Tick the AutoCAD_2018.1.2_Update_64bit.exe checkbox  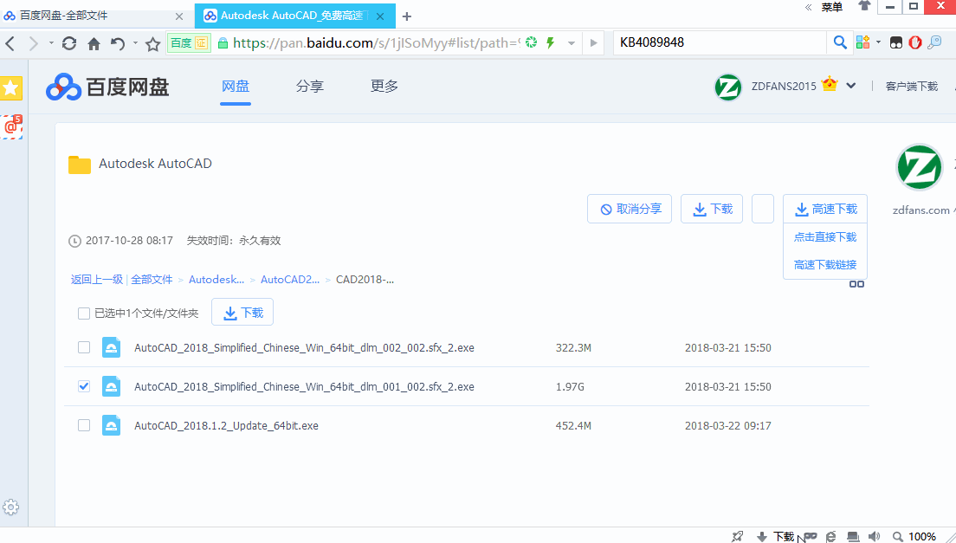point(84,425)
